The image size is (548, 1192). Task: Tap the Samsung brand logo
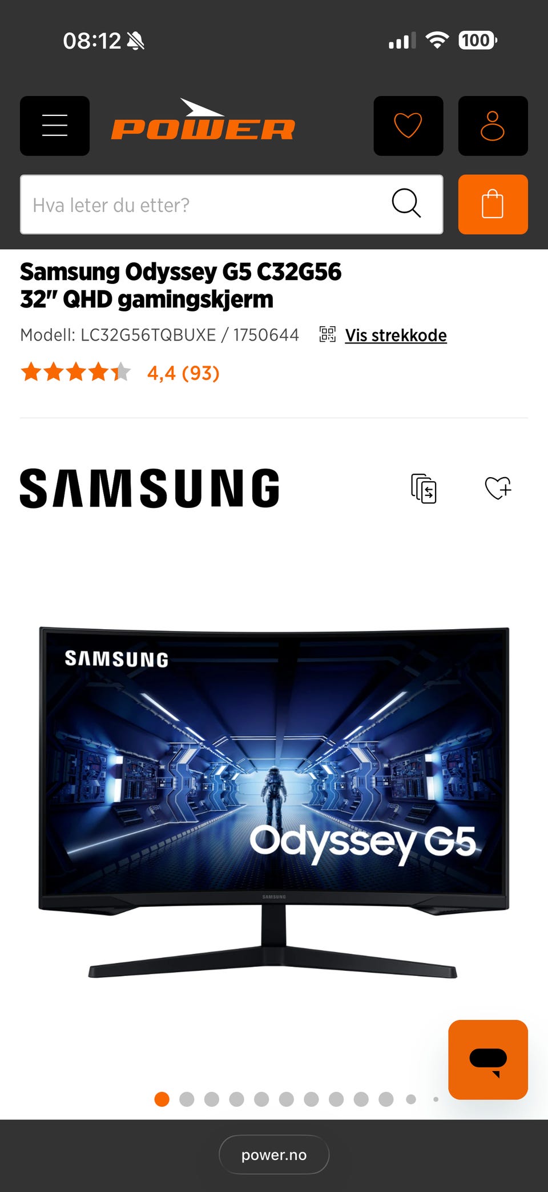coord(150,488)
